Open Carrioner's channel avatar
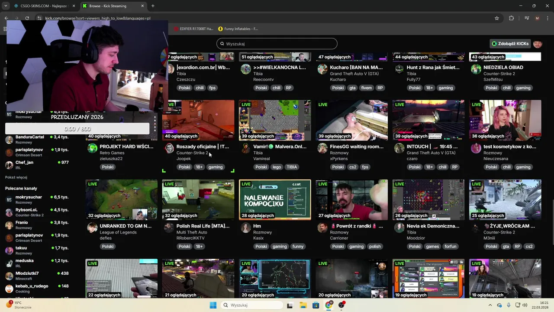Viewport: 554px width, 312px height. [x=322, y=228]
